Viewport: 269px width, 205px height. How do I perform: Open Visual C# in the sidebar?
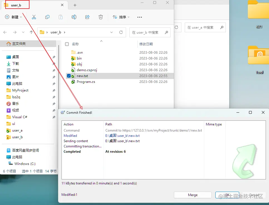(19, 117)
